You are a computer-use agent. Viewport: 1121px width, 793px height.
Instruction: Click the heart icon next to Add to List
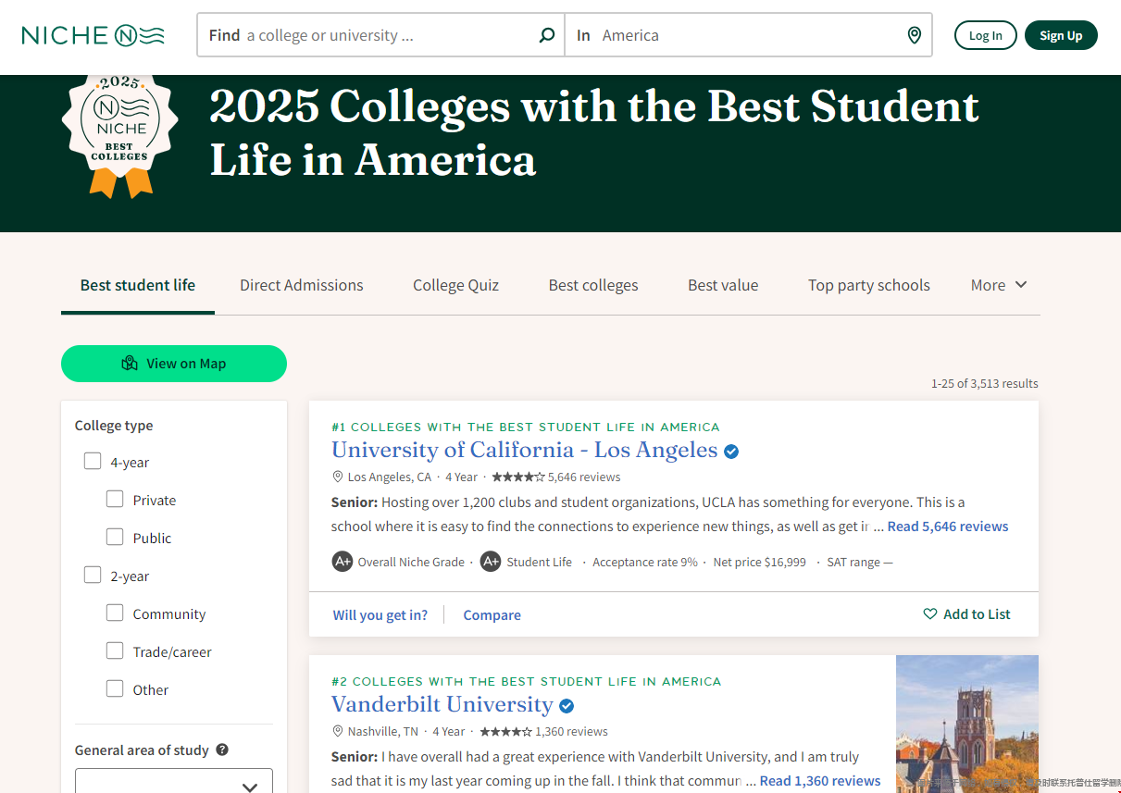(x=930, y=614)
